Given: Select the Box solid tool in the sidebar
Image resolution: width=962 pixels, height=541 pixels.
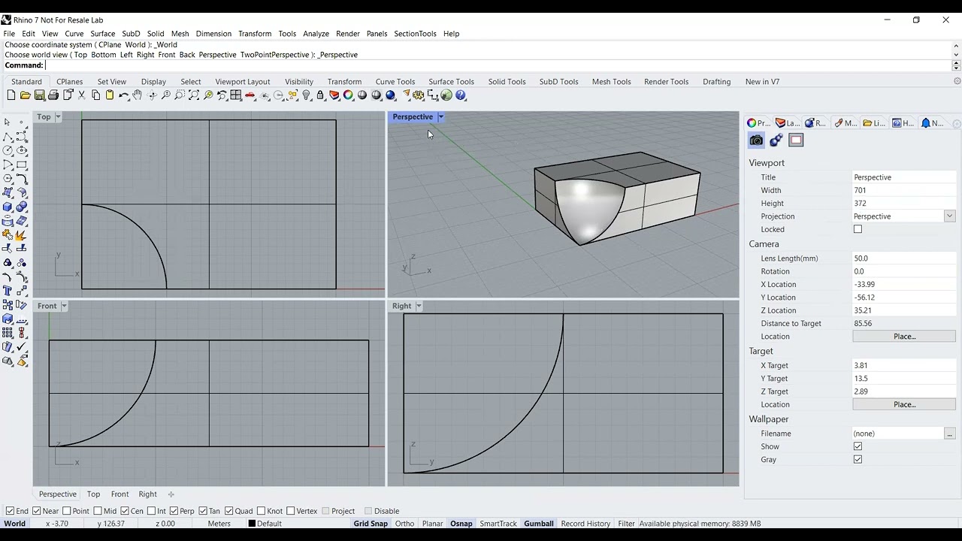Looking at the screenshot, I should [8, 207].
